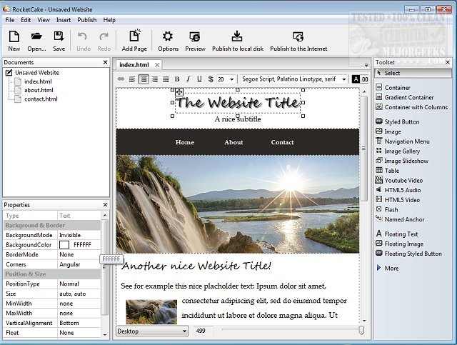This screenshot has height=345, width=457.
Task: Open the Insert menu
Action: pyautogui.click(x=64, y=20)
